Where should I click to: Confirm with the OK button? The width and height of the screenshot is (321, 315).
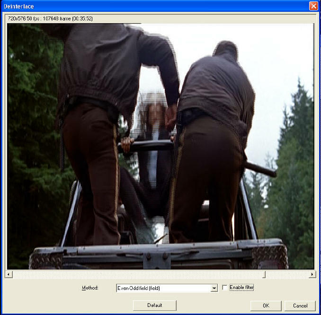[x=266, y=306]
